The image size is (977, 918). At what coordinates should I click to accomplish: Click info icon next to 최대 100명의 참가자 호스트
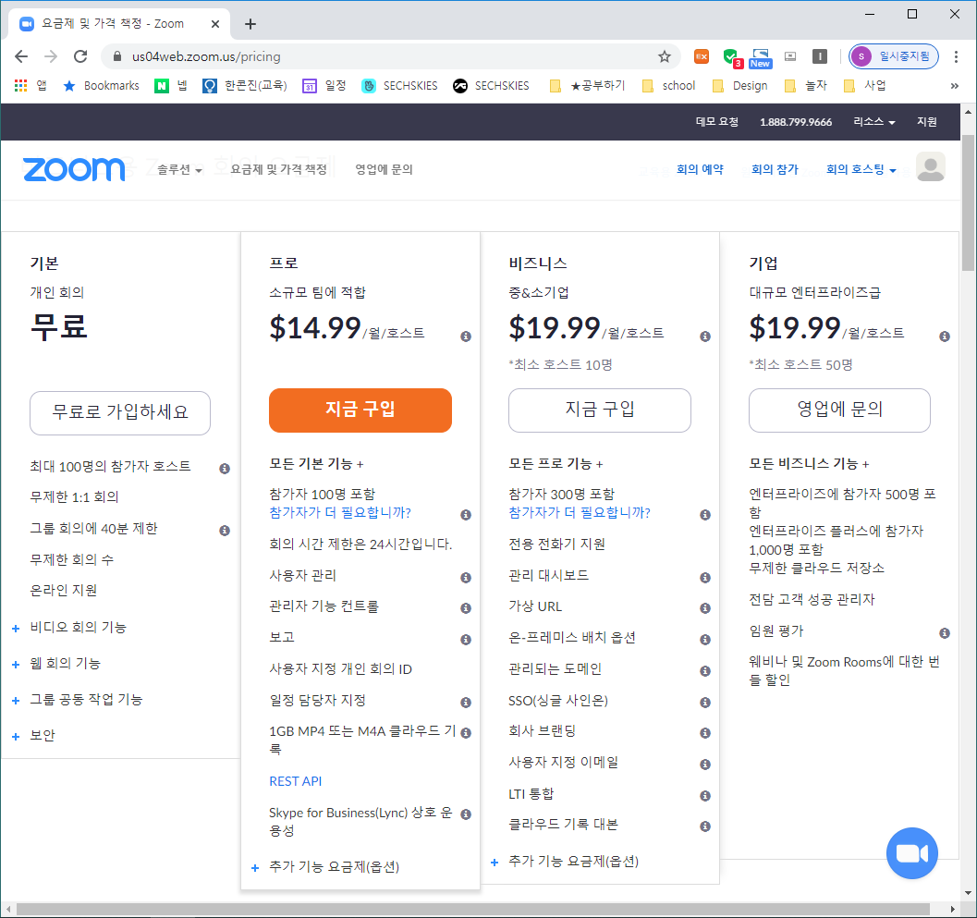tap(225, 469)
